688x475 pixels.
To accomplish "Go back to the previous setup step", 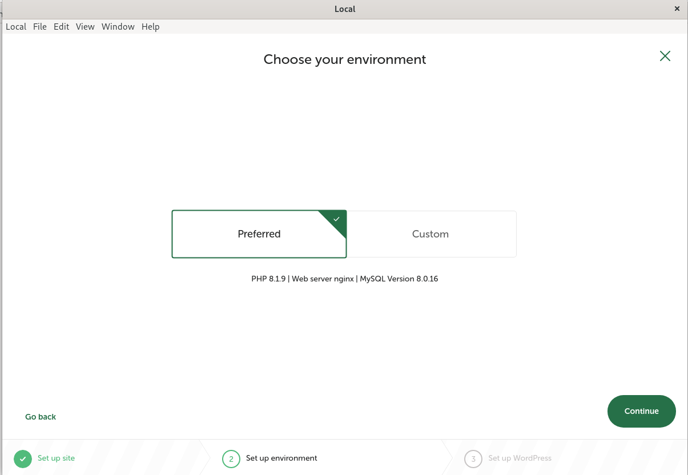I will pyautogui.click(x=41, y=417).
